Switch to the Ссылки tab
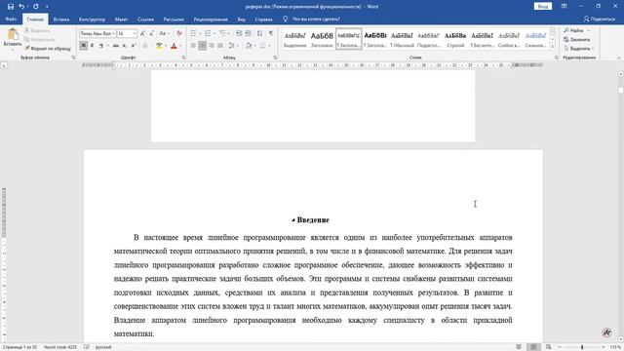The height and width of the screenshot is (351, 624). point(145,19)
